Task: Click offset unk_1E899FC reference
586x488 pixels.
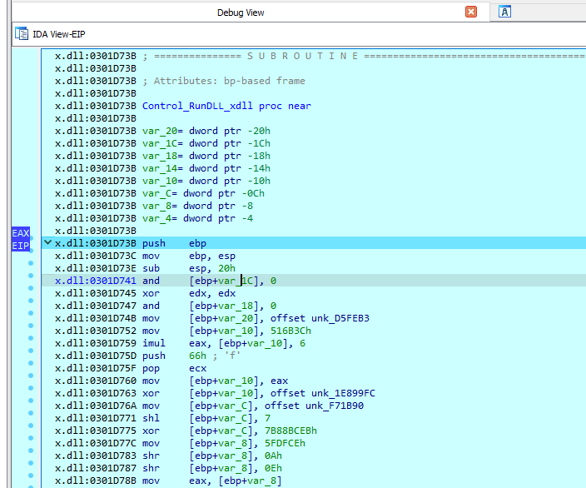Action: point(322,393)
